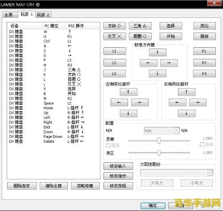Select the row mapping L to 圆圈
The width and height of the screenshot is (223, 211).
[x=54, y=79]
